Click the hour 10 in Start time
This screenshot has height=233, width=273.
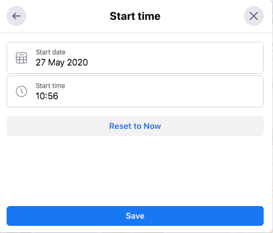tap(40, 96)
